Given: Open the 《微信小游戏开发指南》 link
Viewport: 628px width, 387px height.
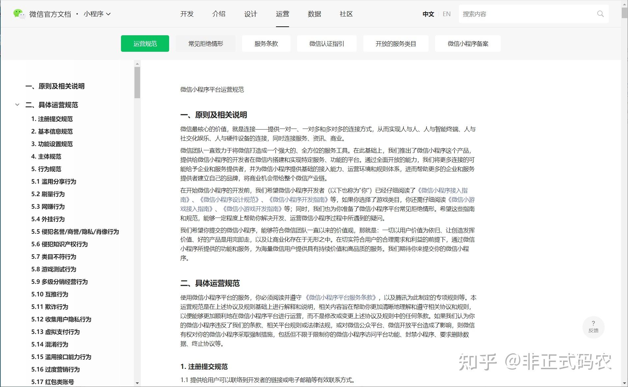Looking at the screenshot, I should [x=253, y=209].
